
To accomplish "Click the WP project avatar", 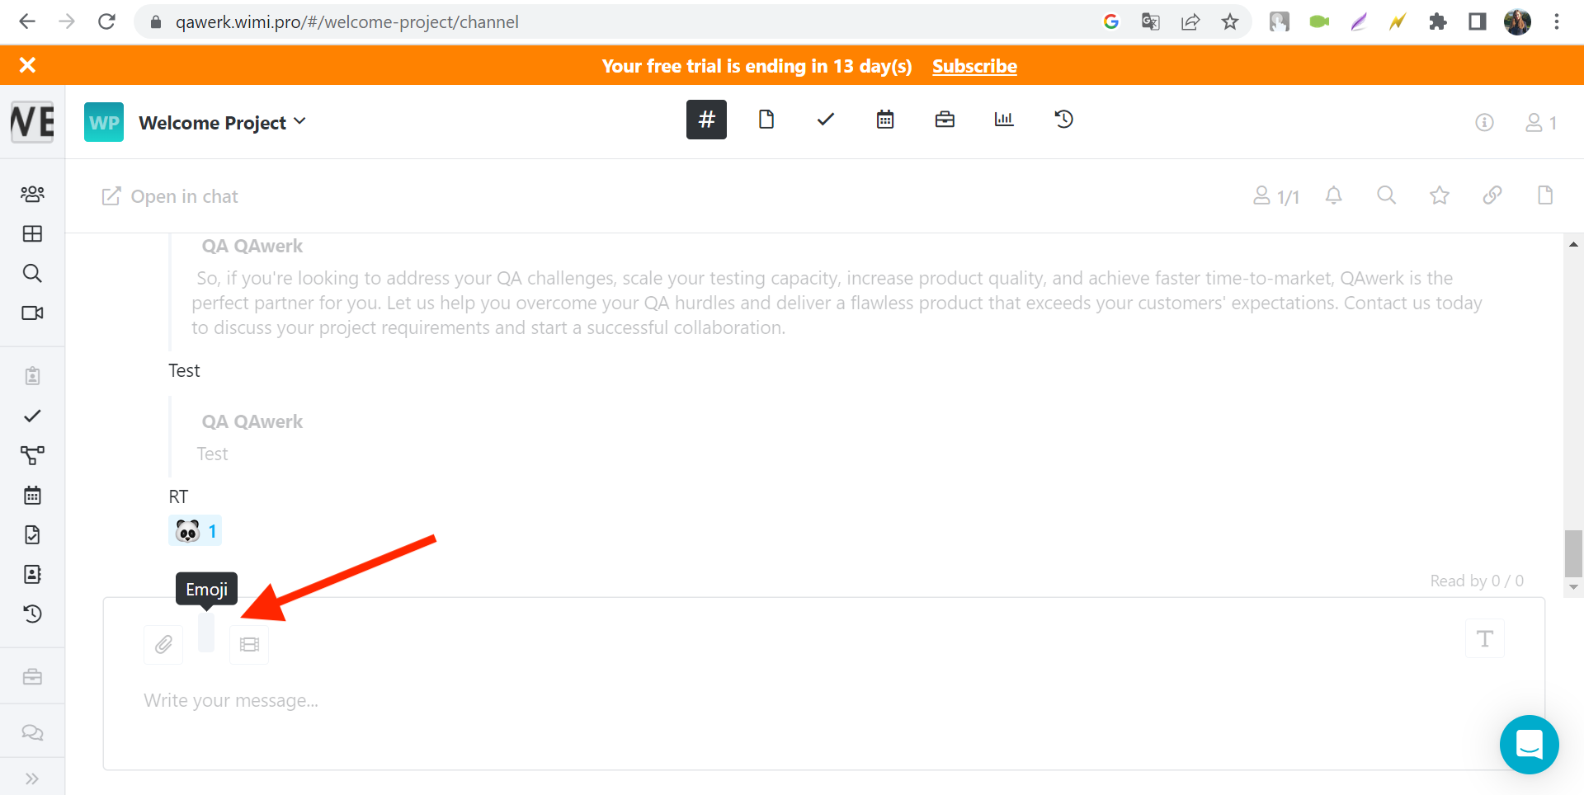I will coord(104,122).
